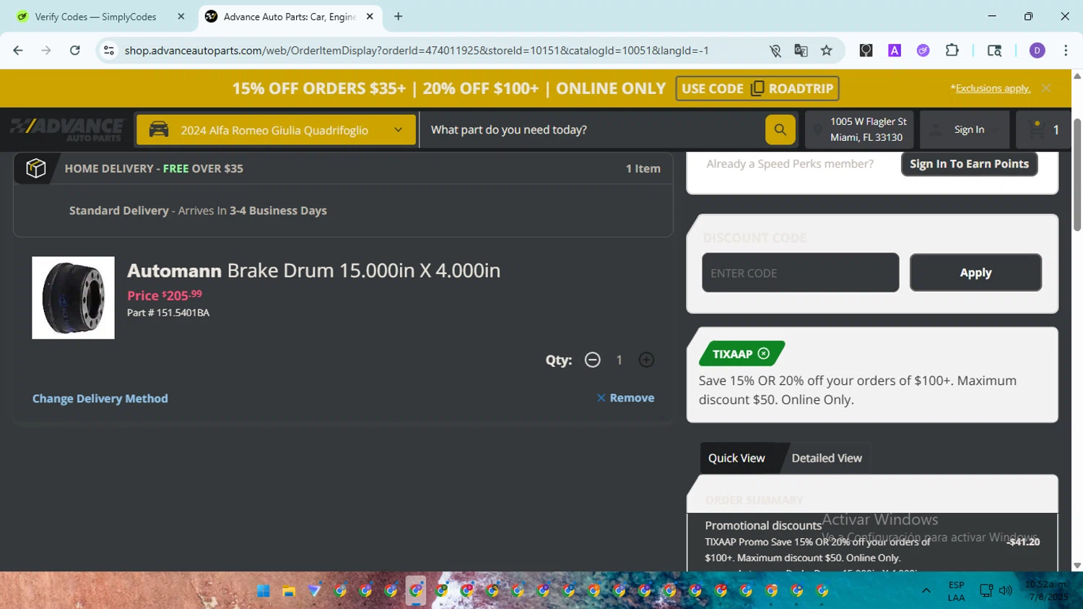Viewport: 1083px width, 609px height.
Task: Open the taskbar clock and date
Action: pyautogui.click(x=1046, y=591)
